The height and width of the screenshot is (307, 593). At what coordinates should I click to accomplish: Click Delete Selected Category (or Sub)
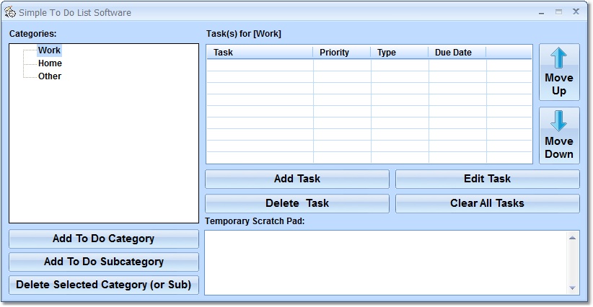(104, 285)
